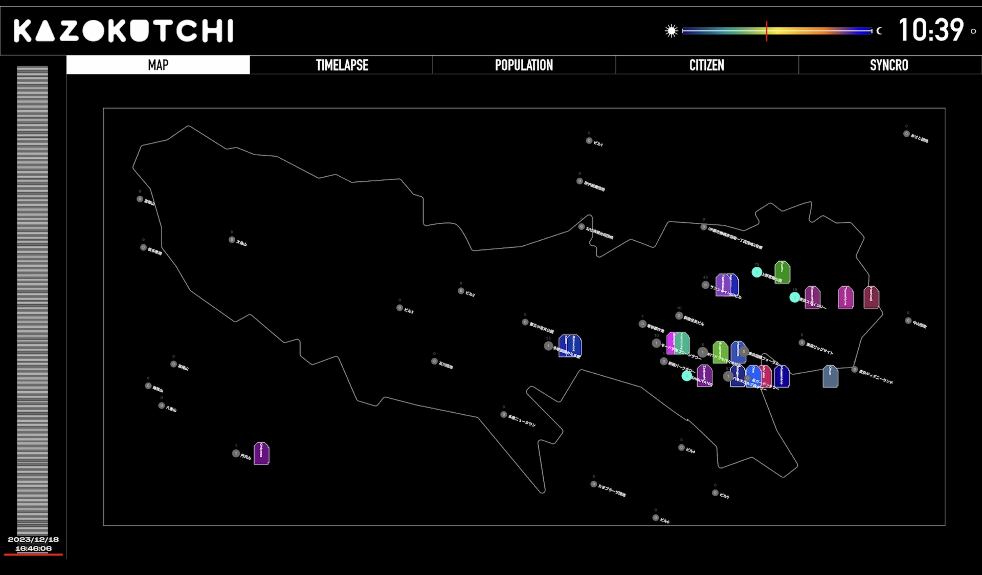This screenshot has width=982, height=575.
Task: Click the crescent moon icon
Action: click(879, 31)
